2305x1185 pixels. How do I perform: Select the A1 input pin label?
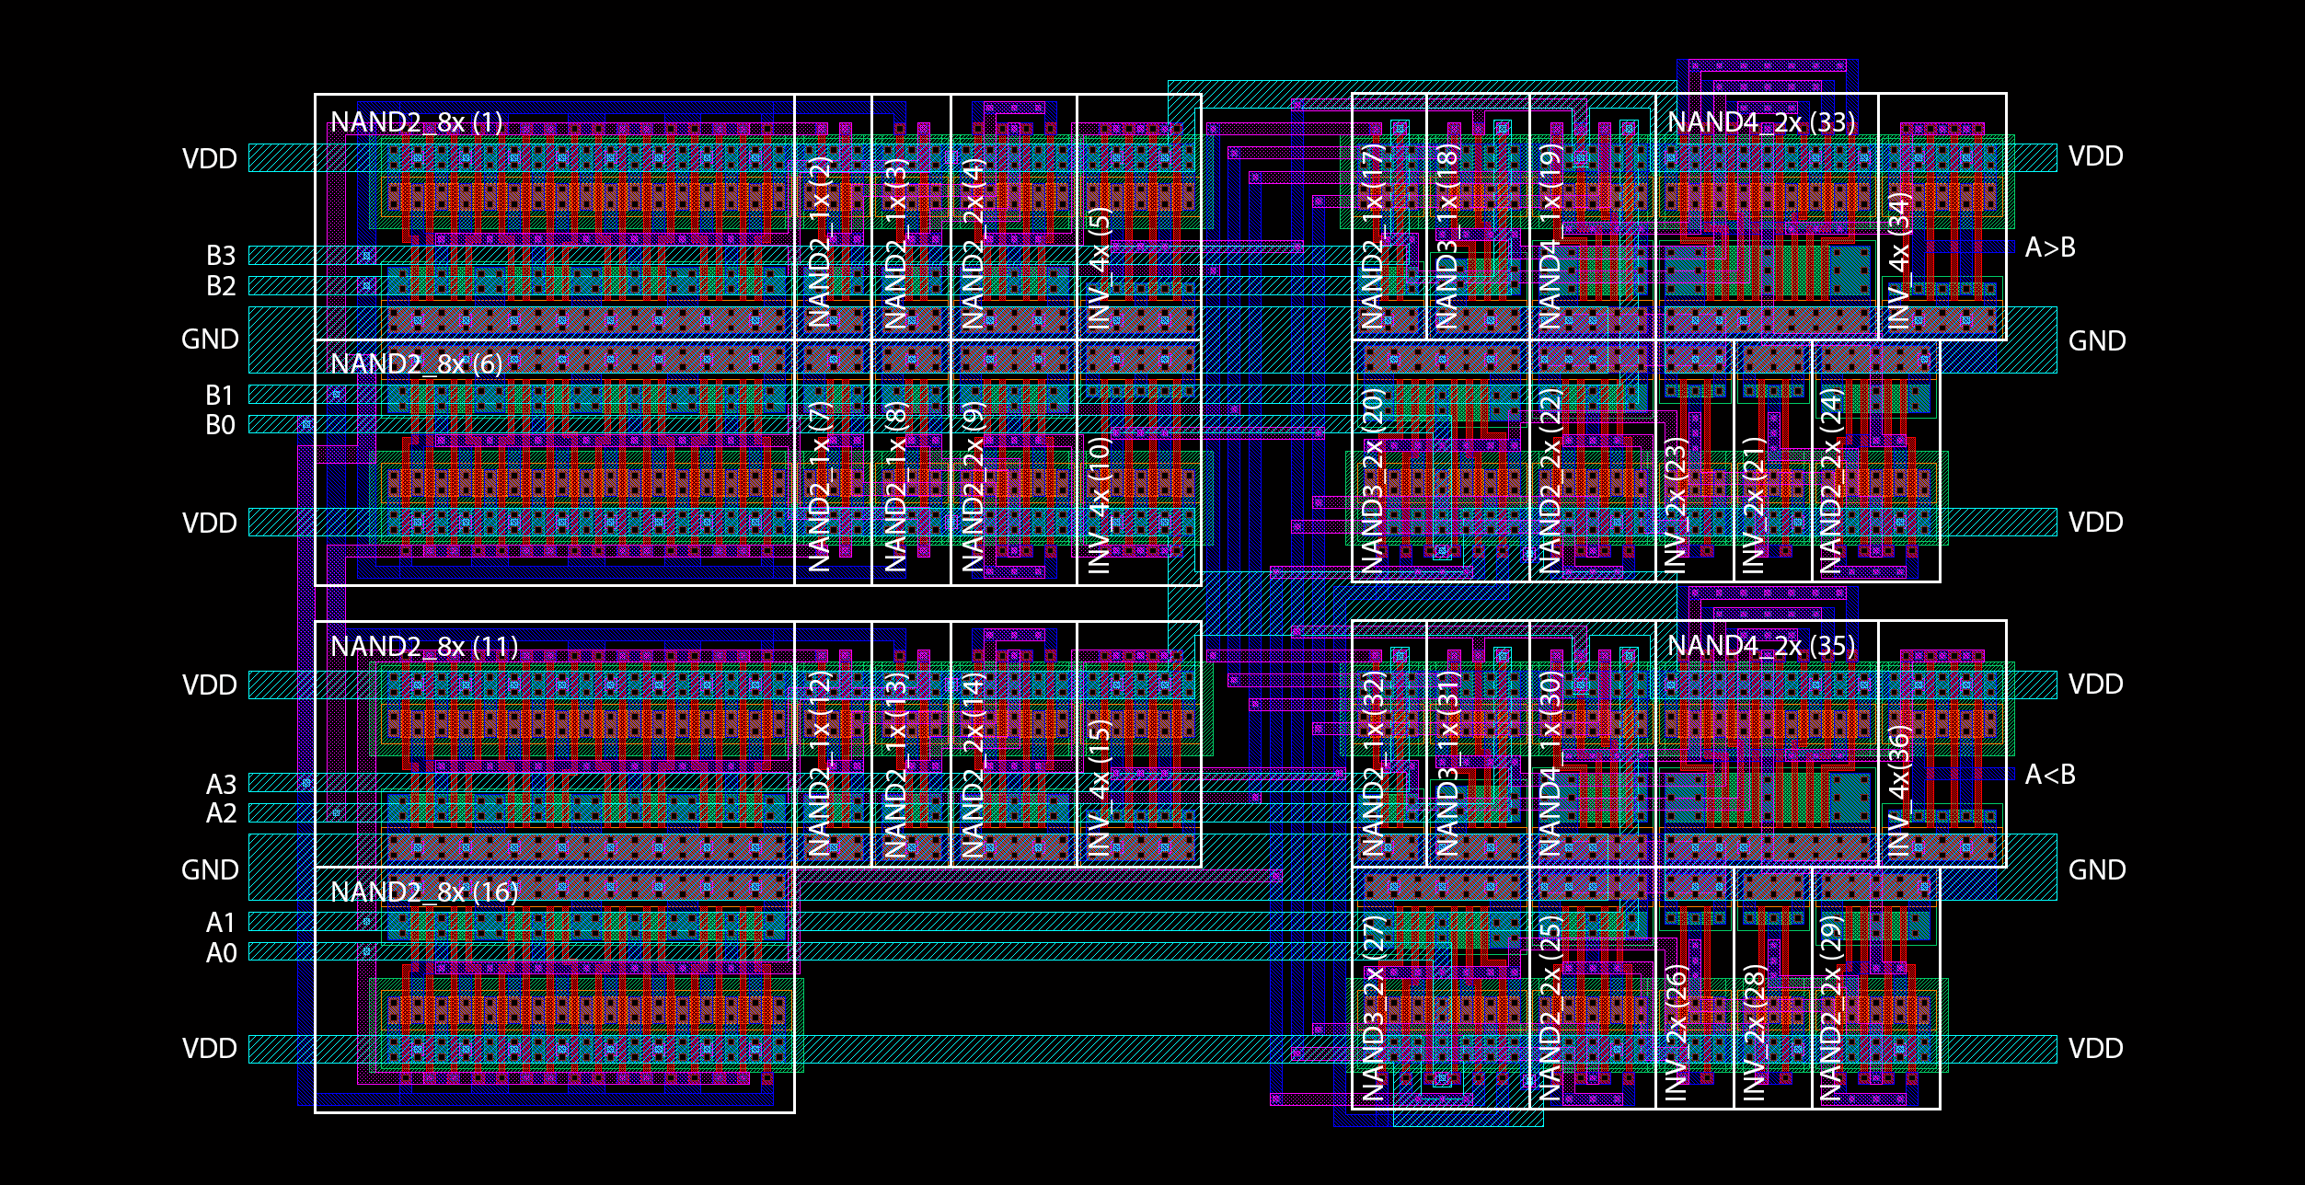coord(221,922)
